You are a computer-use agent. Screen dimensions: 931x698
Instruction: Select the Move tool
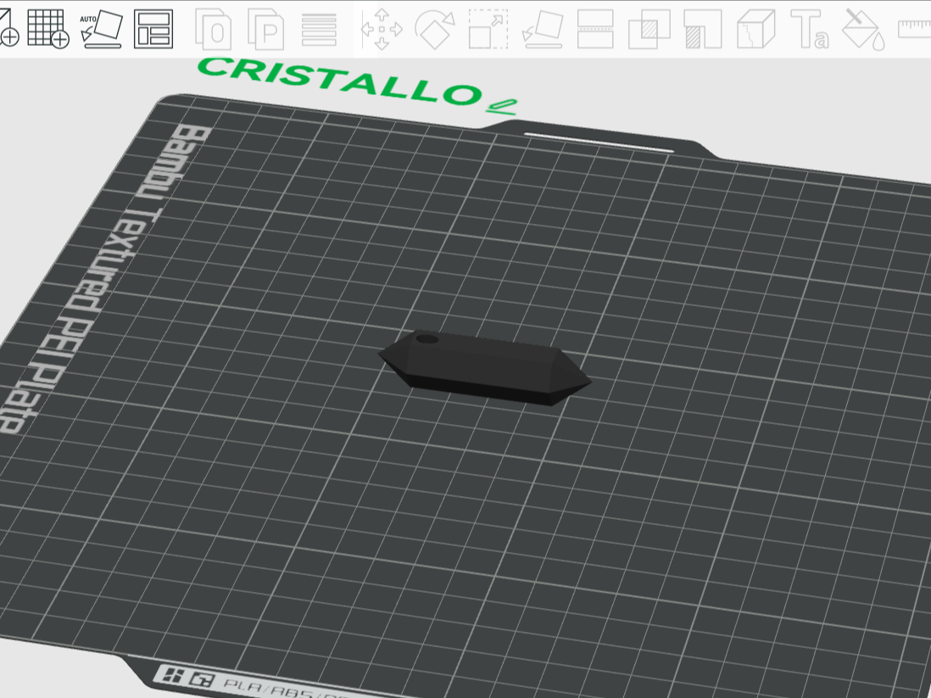click(382, 29)
